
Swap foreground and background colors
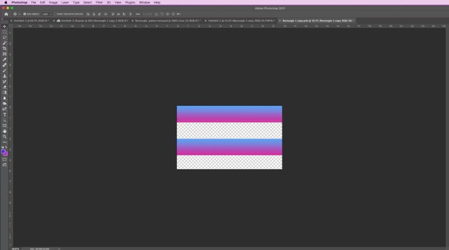(x=6, y=147)
